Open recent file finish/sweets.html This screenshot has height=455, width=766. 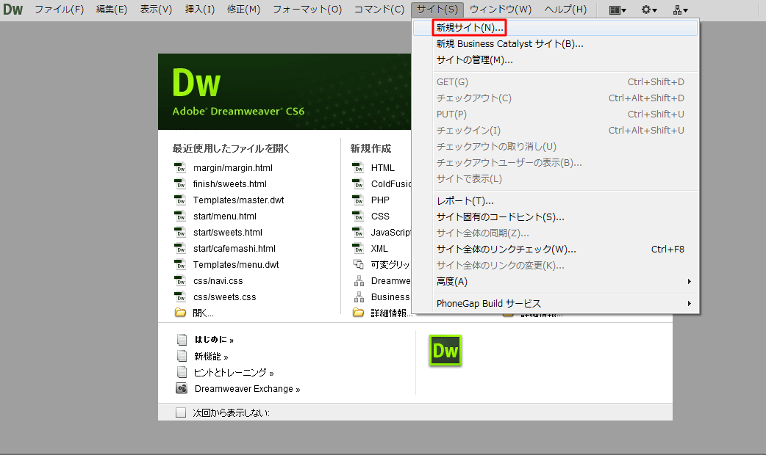click(229, 184)
